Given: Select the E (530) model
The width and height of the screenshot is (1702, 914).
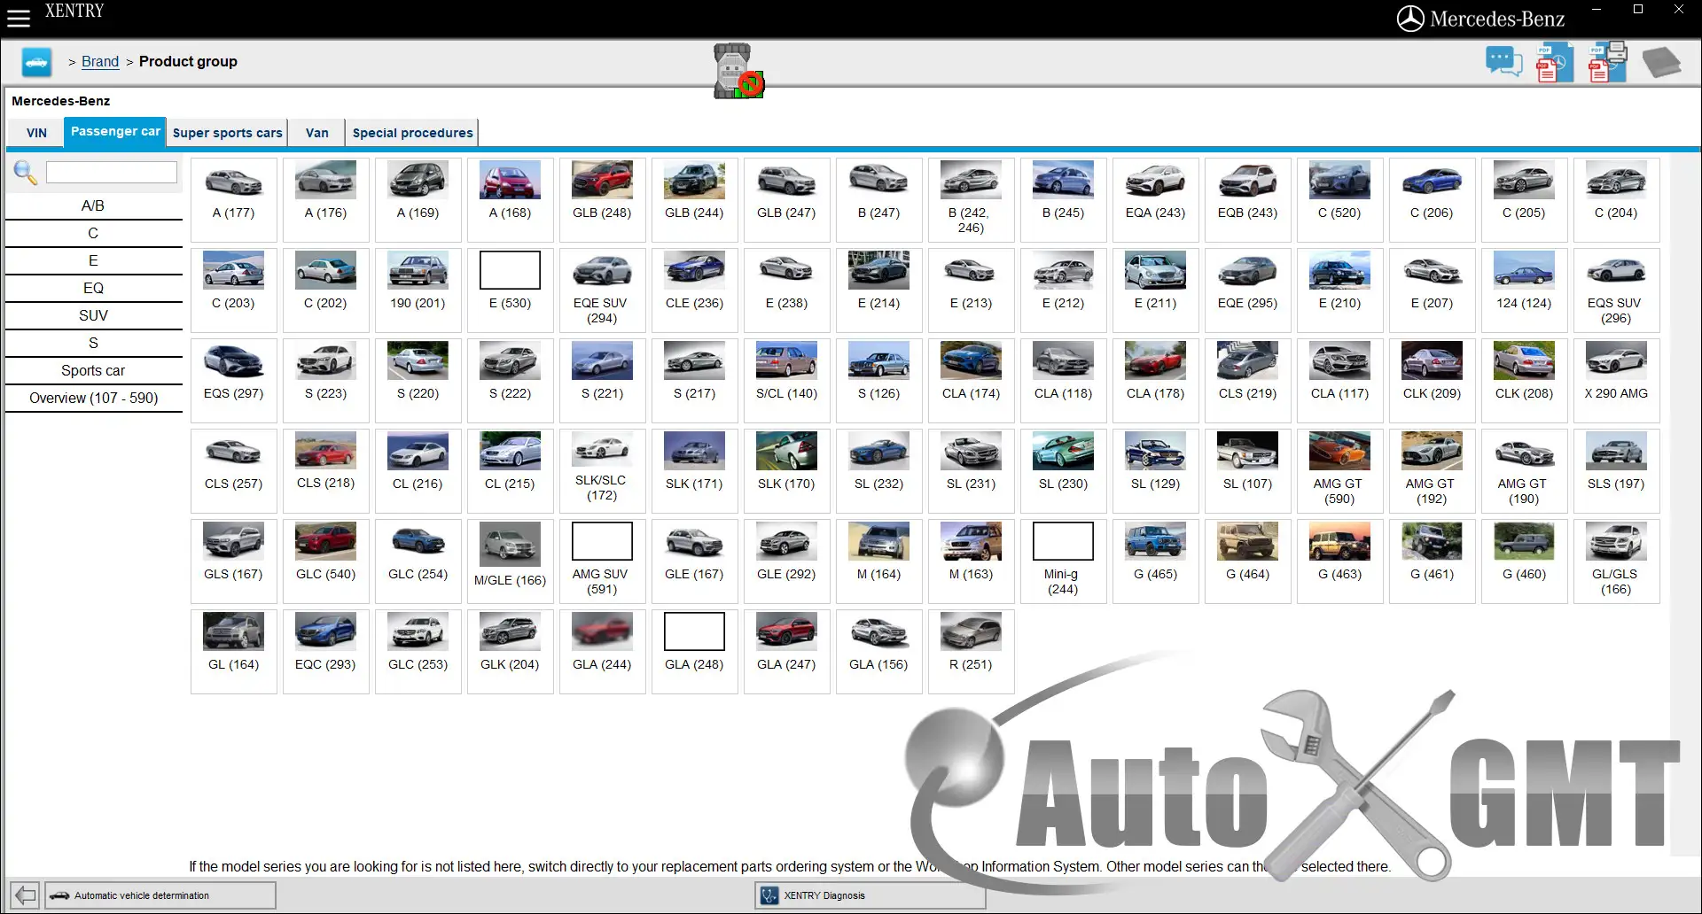Looking at the screenshot, I should 511,290.
